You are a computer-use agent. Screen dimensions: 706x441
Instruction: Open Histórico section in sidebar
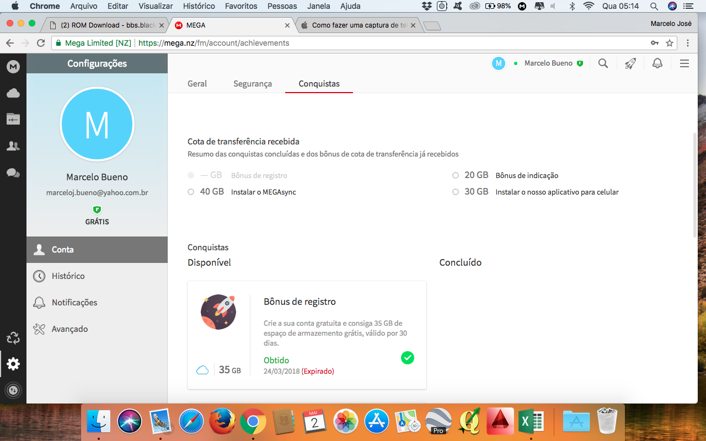97,276
